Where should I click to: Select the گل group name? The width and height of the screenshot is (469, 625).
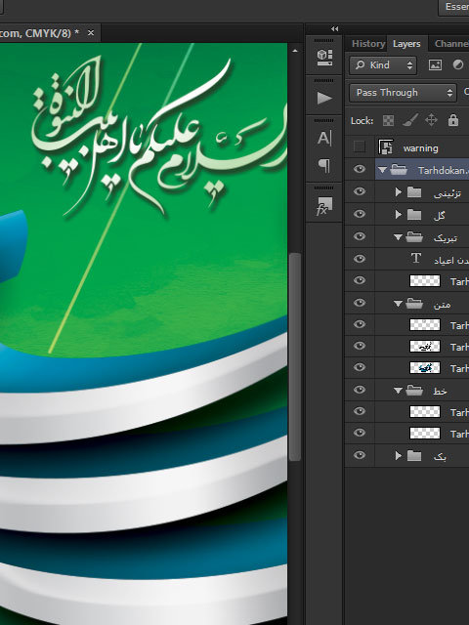tap(439, 215)
